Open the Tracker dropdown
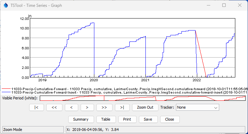The image size is (248, 134). tap(197, 108)
